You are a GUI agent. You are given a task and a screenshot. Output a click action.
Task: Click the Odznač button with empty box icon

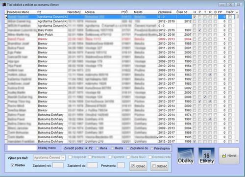(x=159, y=166)
